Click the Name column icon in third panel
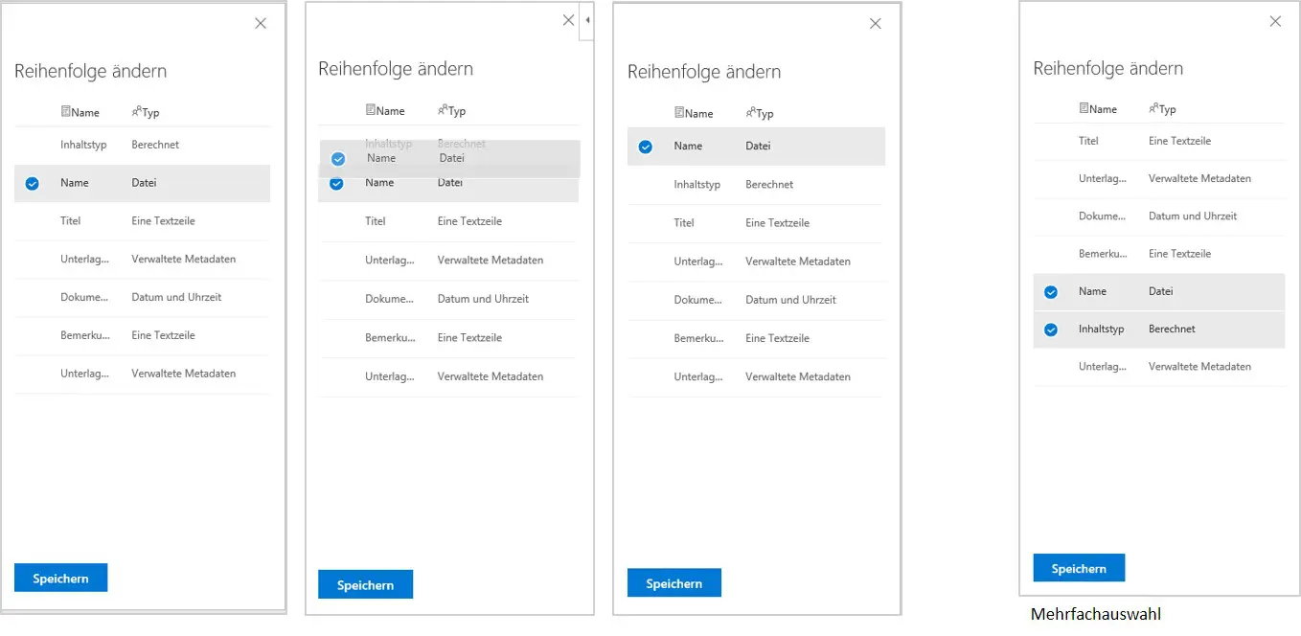 (x=678, y=113)
